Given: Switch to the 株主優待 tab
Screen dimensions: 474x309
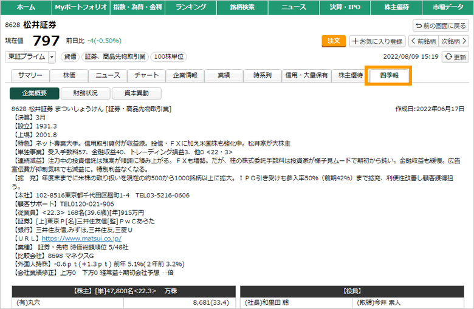Looking at the screenshot, I should tap(351, 75).
